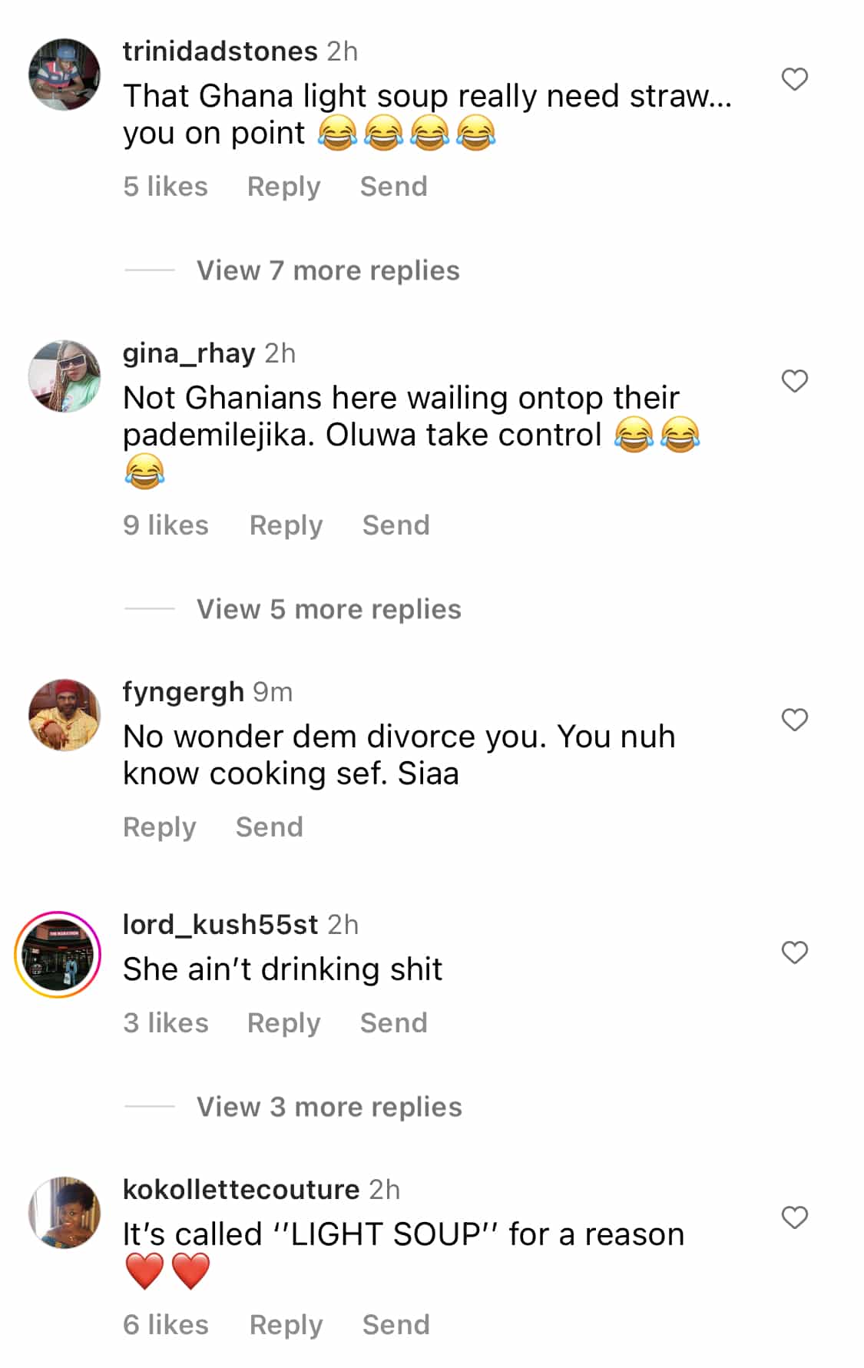Open gina_rhay's profile avatar
Viewport: 864px width, 1368px height.
65,376
